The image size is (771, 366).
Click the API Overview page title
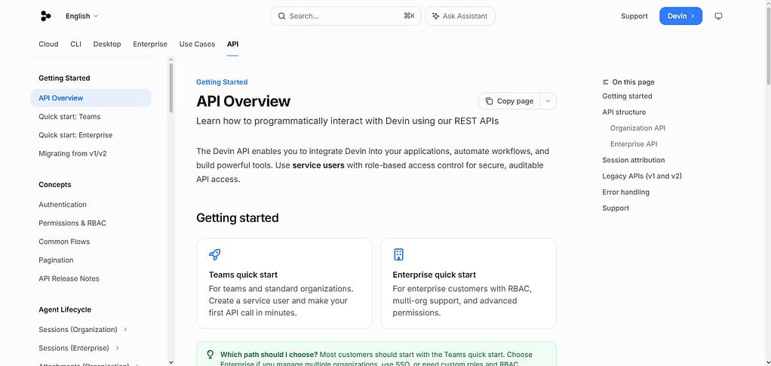(244, 101)
